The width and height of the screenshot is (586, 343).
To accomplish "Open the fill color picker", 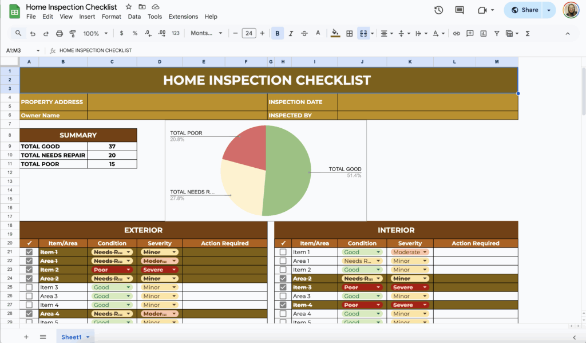I will (335, 33).
